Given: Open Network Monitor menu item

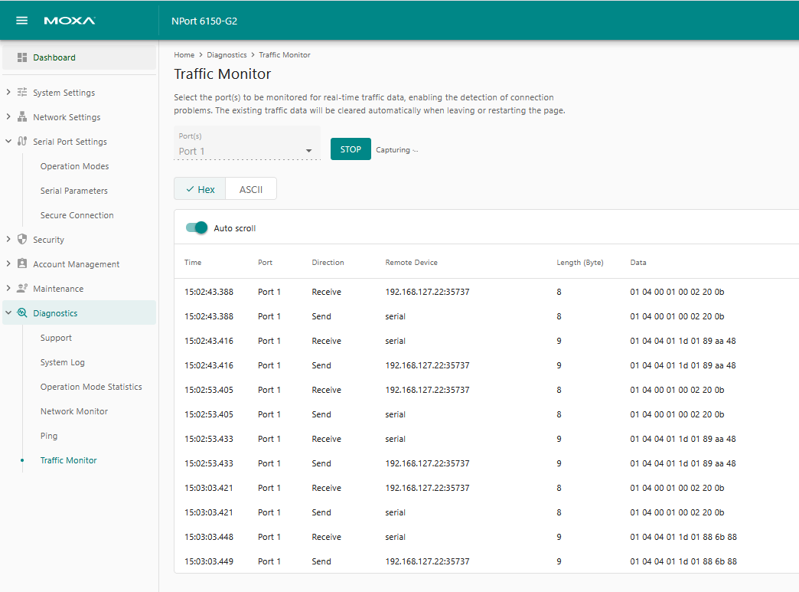Looking at the screenshot, I should tap(74, 411).
